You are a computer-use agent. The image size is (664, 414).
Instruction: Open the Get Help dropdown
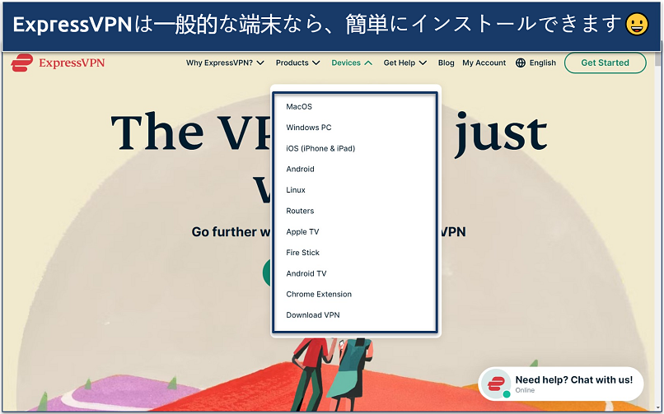click(404, 63)
